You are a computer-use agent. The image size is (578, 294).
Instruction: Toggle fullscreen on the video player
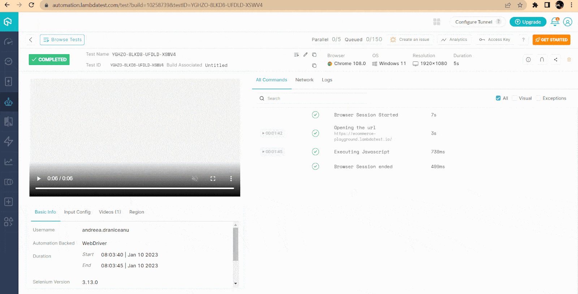pos(213,178)
